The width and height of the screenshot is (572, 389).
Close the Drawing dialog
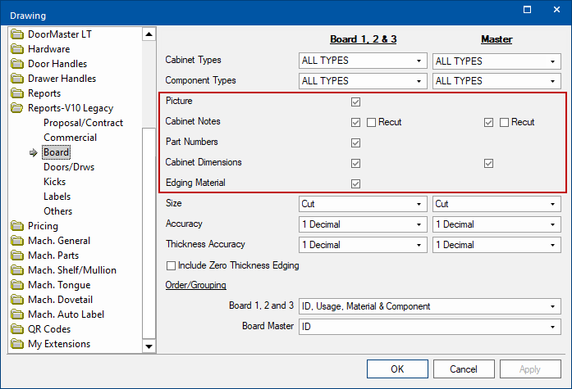[556, 10]
